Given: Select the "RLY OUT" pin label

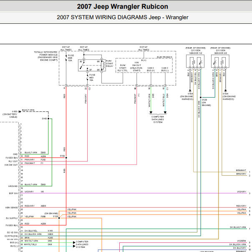Looking at the screenshot, I should [x=13, y=161].
